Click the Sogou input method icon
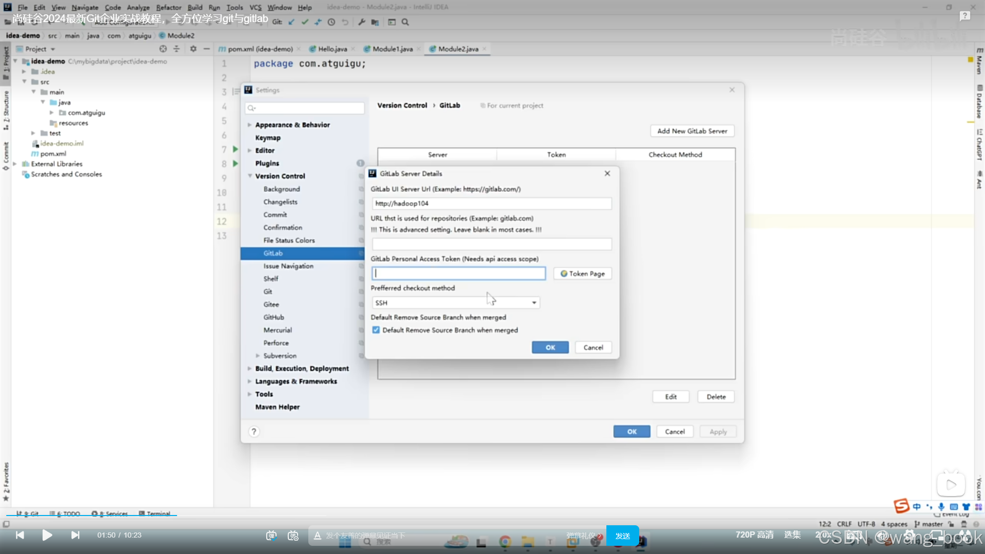The height and width of the screenshot is (554, 985). [901, 506]
